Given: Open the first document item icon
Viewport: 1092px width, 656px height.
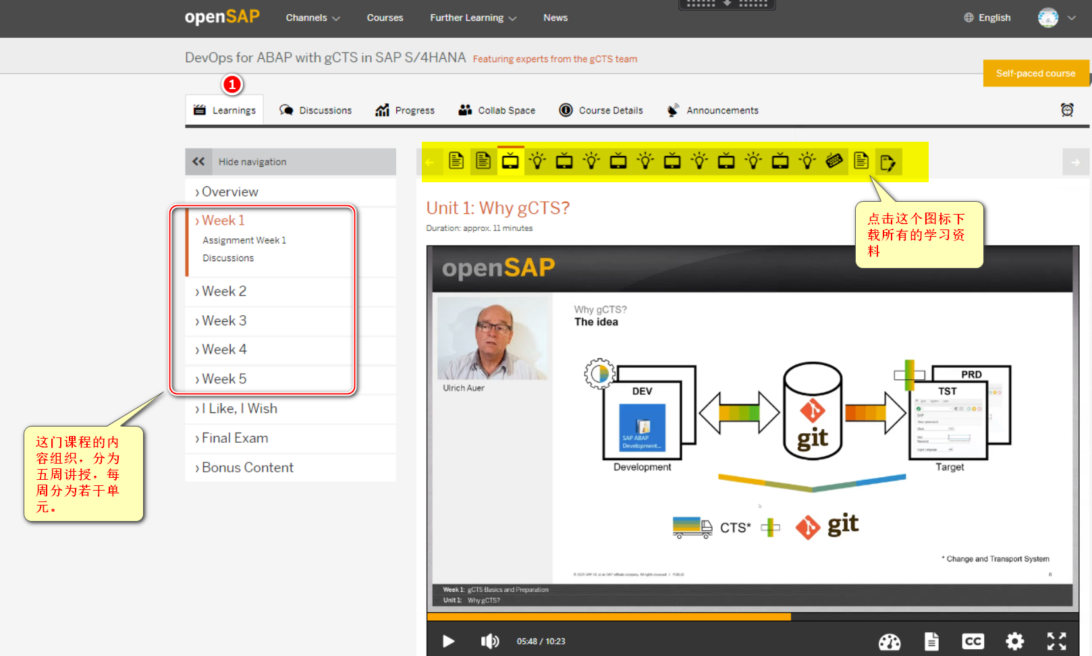Looking at the screenshot, I should click(x=456, y=161).
